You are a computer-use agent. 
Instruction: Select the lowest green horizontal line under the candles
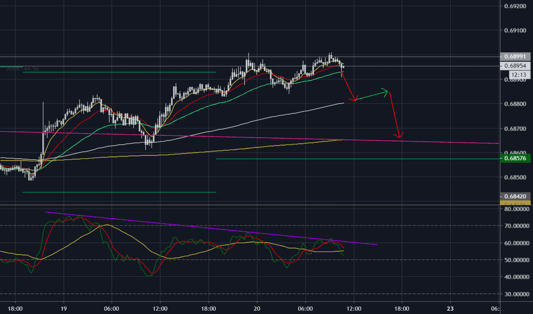(114, 192)
